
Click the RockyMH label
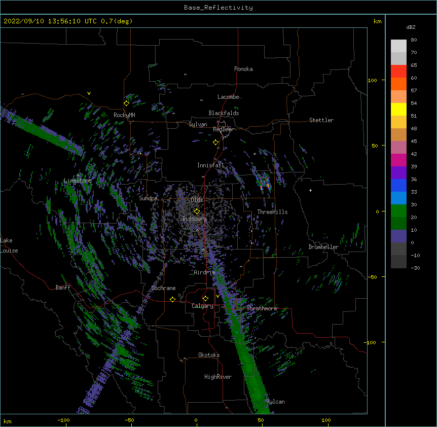coord(124,115)
